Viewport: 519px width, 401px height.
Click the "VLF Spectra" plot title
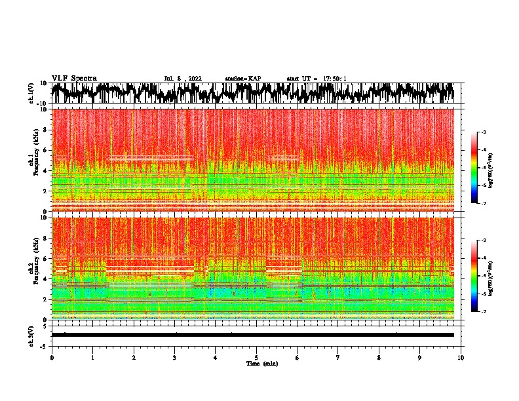tap(74, 79)
